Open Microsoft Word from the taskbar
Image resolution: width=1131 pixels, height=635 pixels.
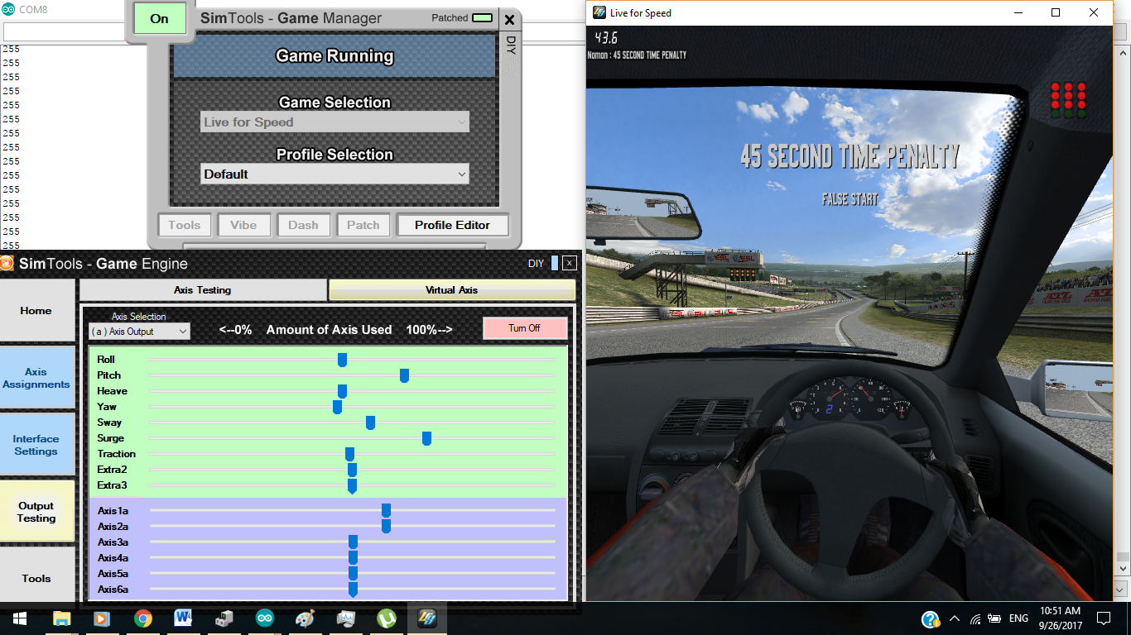pyautogui.click(x=183, y=618)
